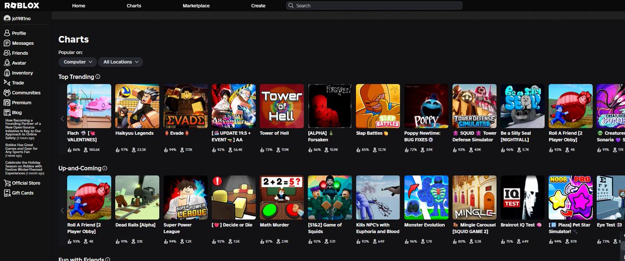Open the Game of Squids thumbnail
The height and width of the screenshot is (261, 625).
pos(330,197)
